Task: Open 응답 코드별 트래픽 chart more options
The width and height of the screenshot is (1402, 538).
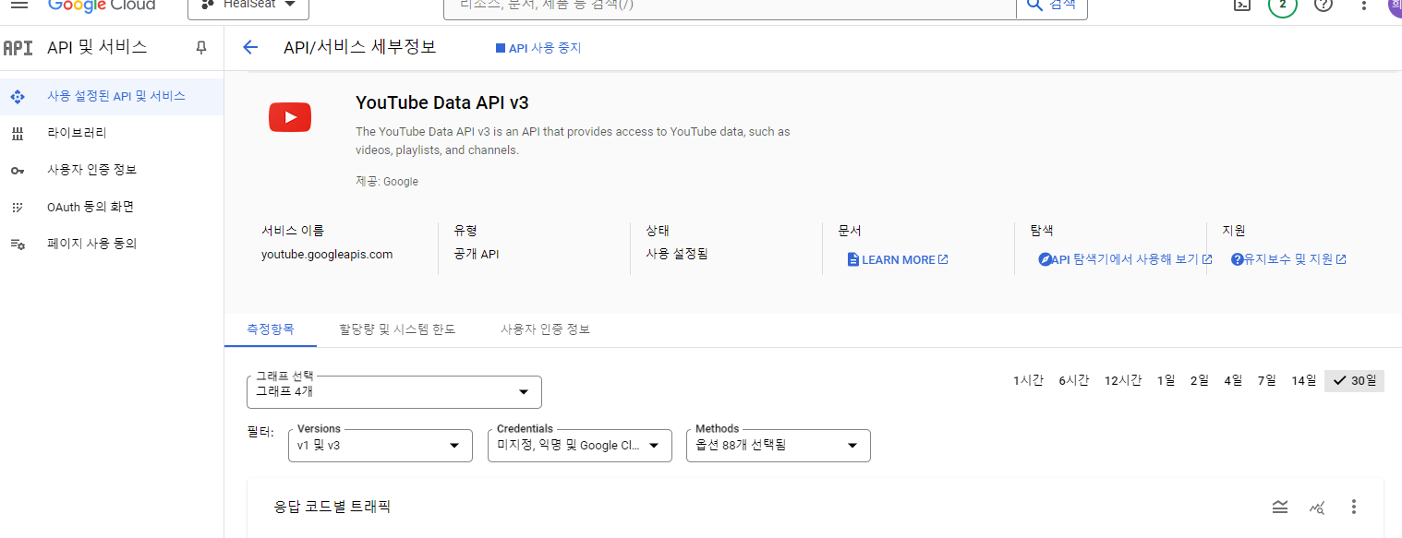Action: (1354, 507)
